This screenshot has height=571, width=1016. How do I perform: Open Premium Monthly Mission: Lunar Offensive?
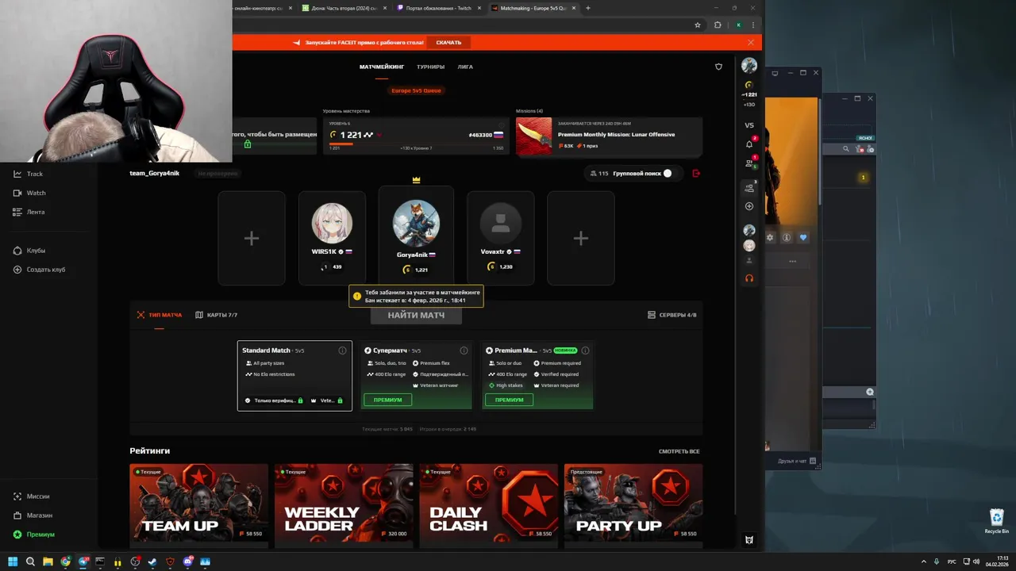pyautogui.click(x=609, y=136)
